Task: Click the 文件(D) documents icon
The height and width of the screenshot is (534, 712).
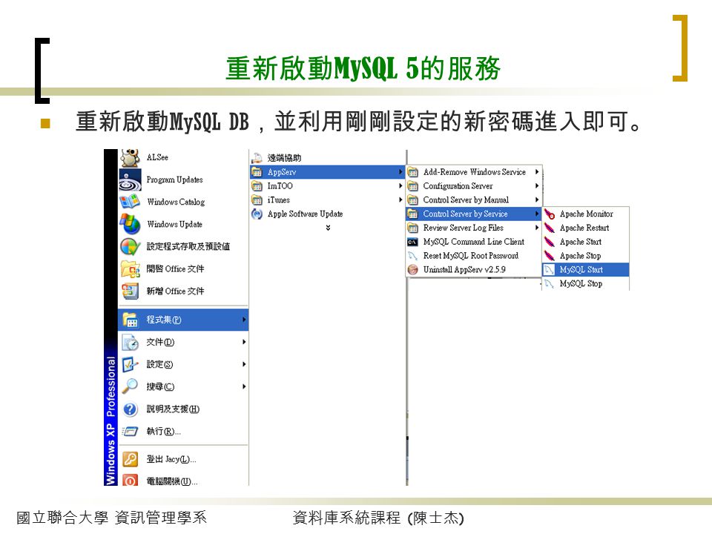Action: (131, 343)
